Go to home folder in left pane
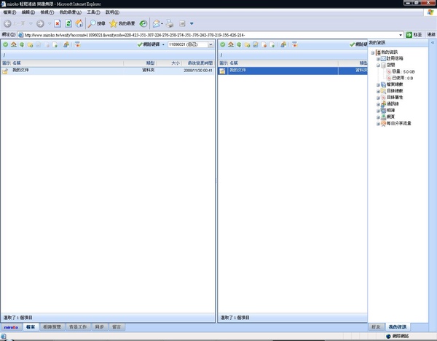Screen dimensions: 437x341 click(x=14, y=44)
